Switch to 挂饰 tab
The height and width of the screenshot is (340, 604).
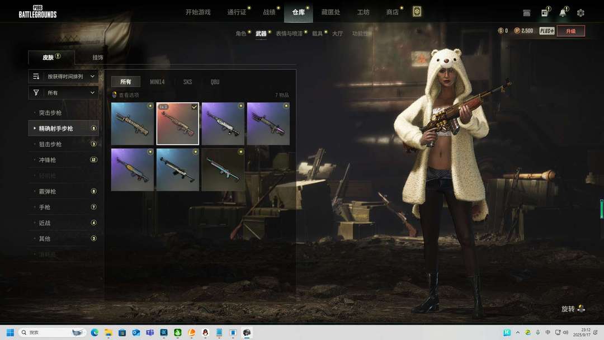click(97, 58)
